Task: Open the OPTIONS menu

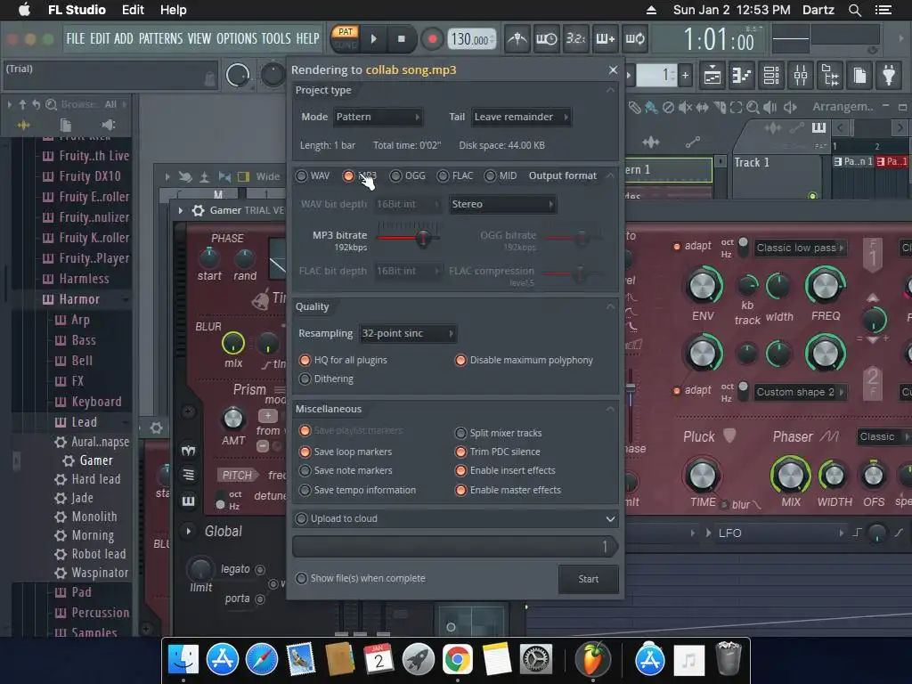Action: click(237, 38)
